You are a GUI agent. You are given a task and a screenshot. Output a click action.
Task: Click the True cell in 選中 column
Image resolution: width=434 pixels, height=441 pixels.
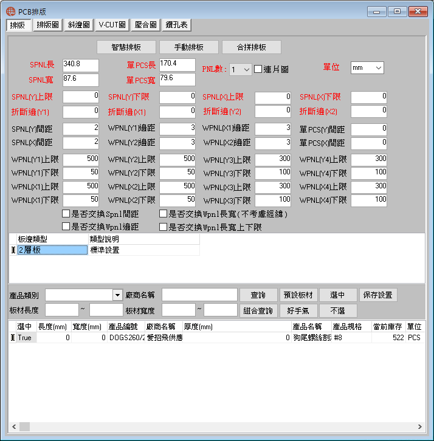click(x=27, y=338)
